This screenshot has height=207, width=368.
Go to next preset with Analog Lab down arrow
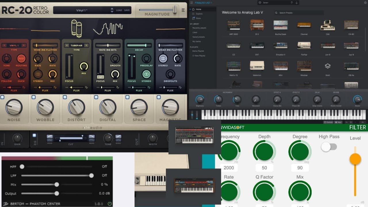click(x=297, y=3)
